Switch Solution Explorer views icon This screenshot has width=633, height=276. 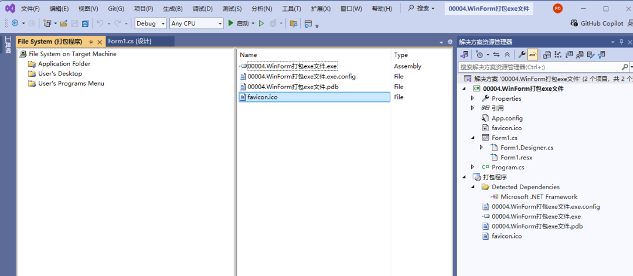coord(465,54)
